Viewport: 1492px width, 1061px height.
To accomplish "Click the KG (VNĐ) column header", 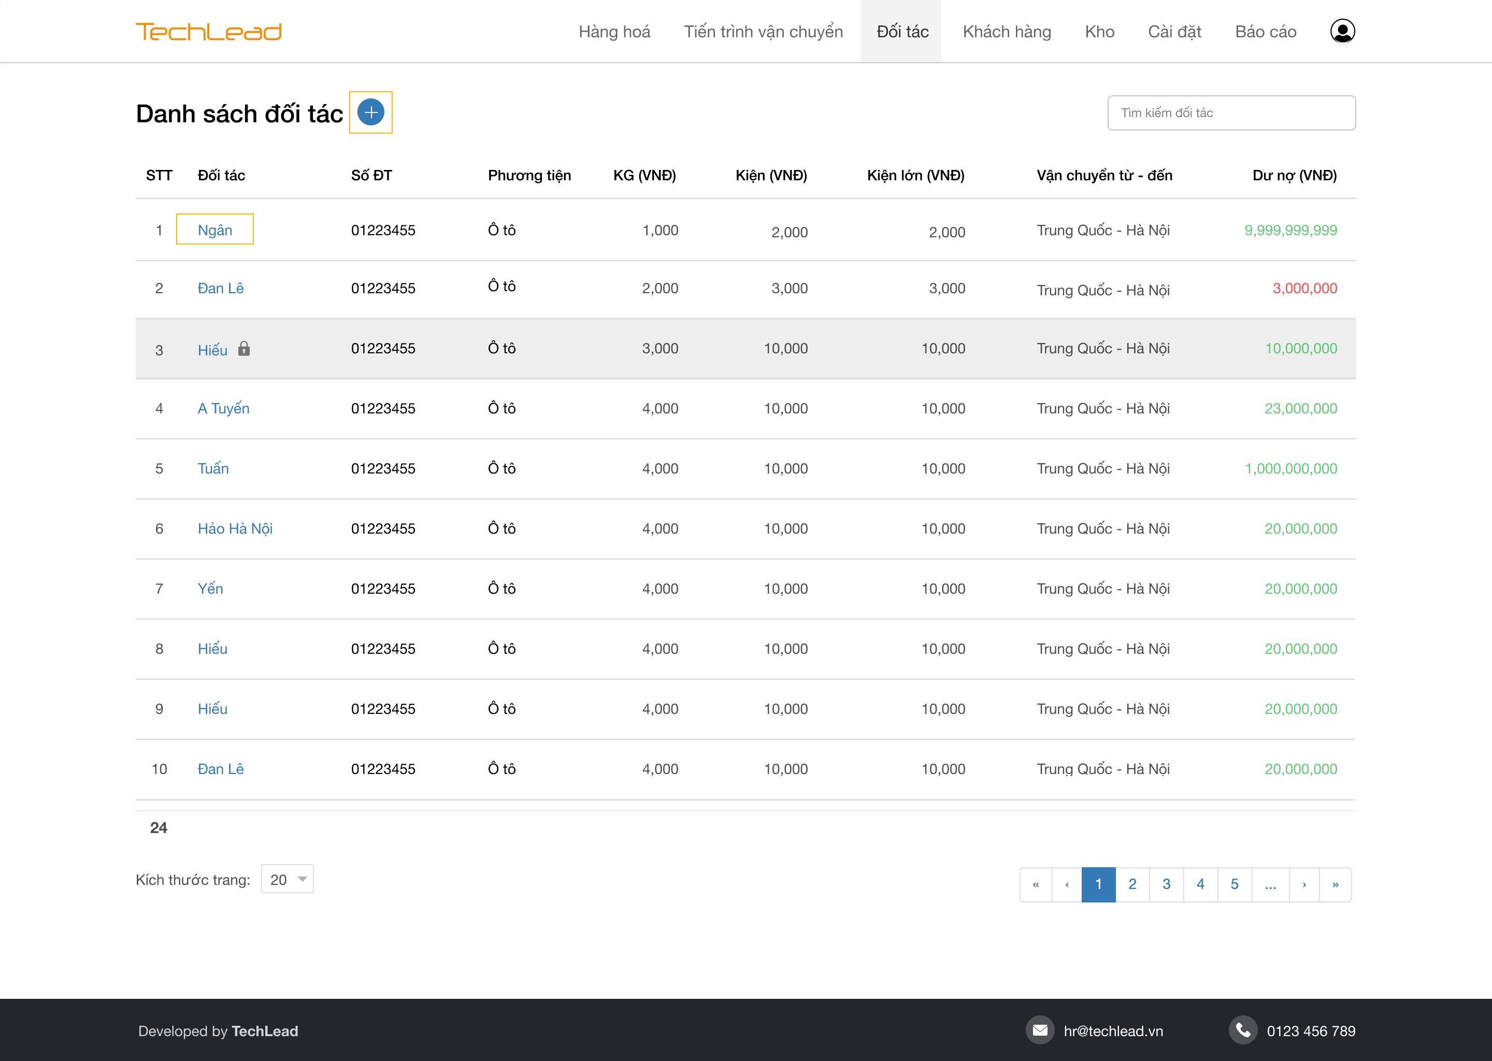I will coord(645,175).
